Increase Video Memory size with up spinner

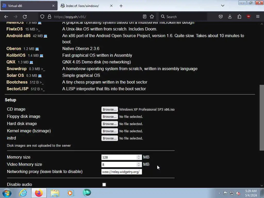point(138,163)
